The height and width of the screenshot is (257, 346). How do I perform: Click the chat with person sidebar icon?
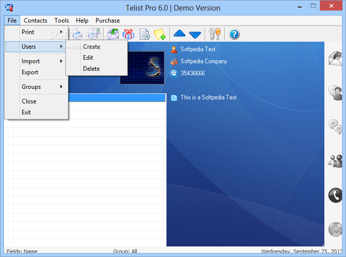click(x=335, y=93)
